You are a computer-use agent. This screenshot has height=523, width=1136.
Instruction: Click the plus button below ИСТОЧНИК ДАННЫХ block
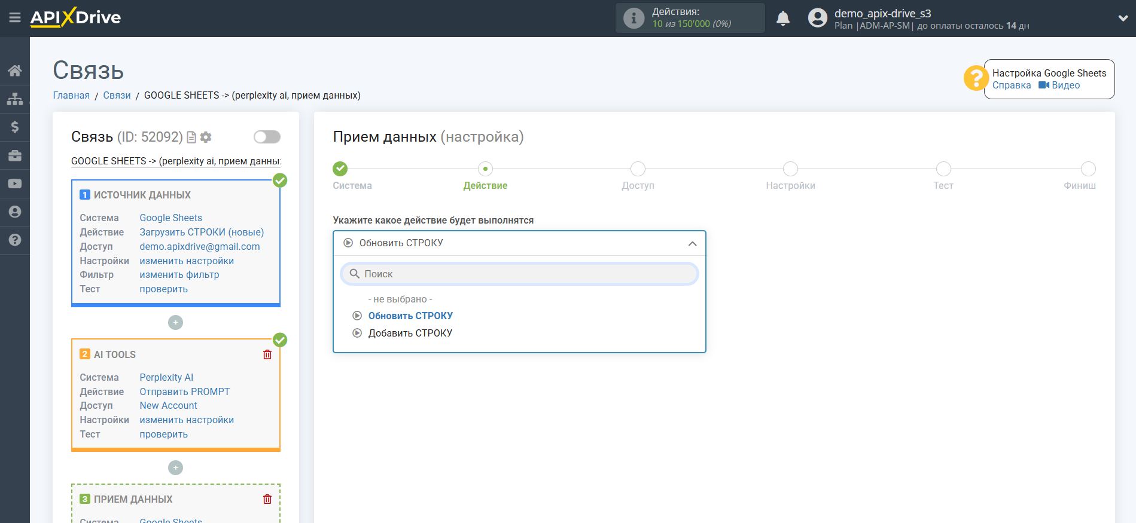(x=175, y=323)
